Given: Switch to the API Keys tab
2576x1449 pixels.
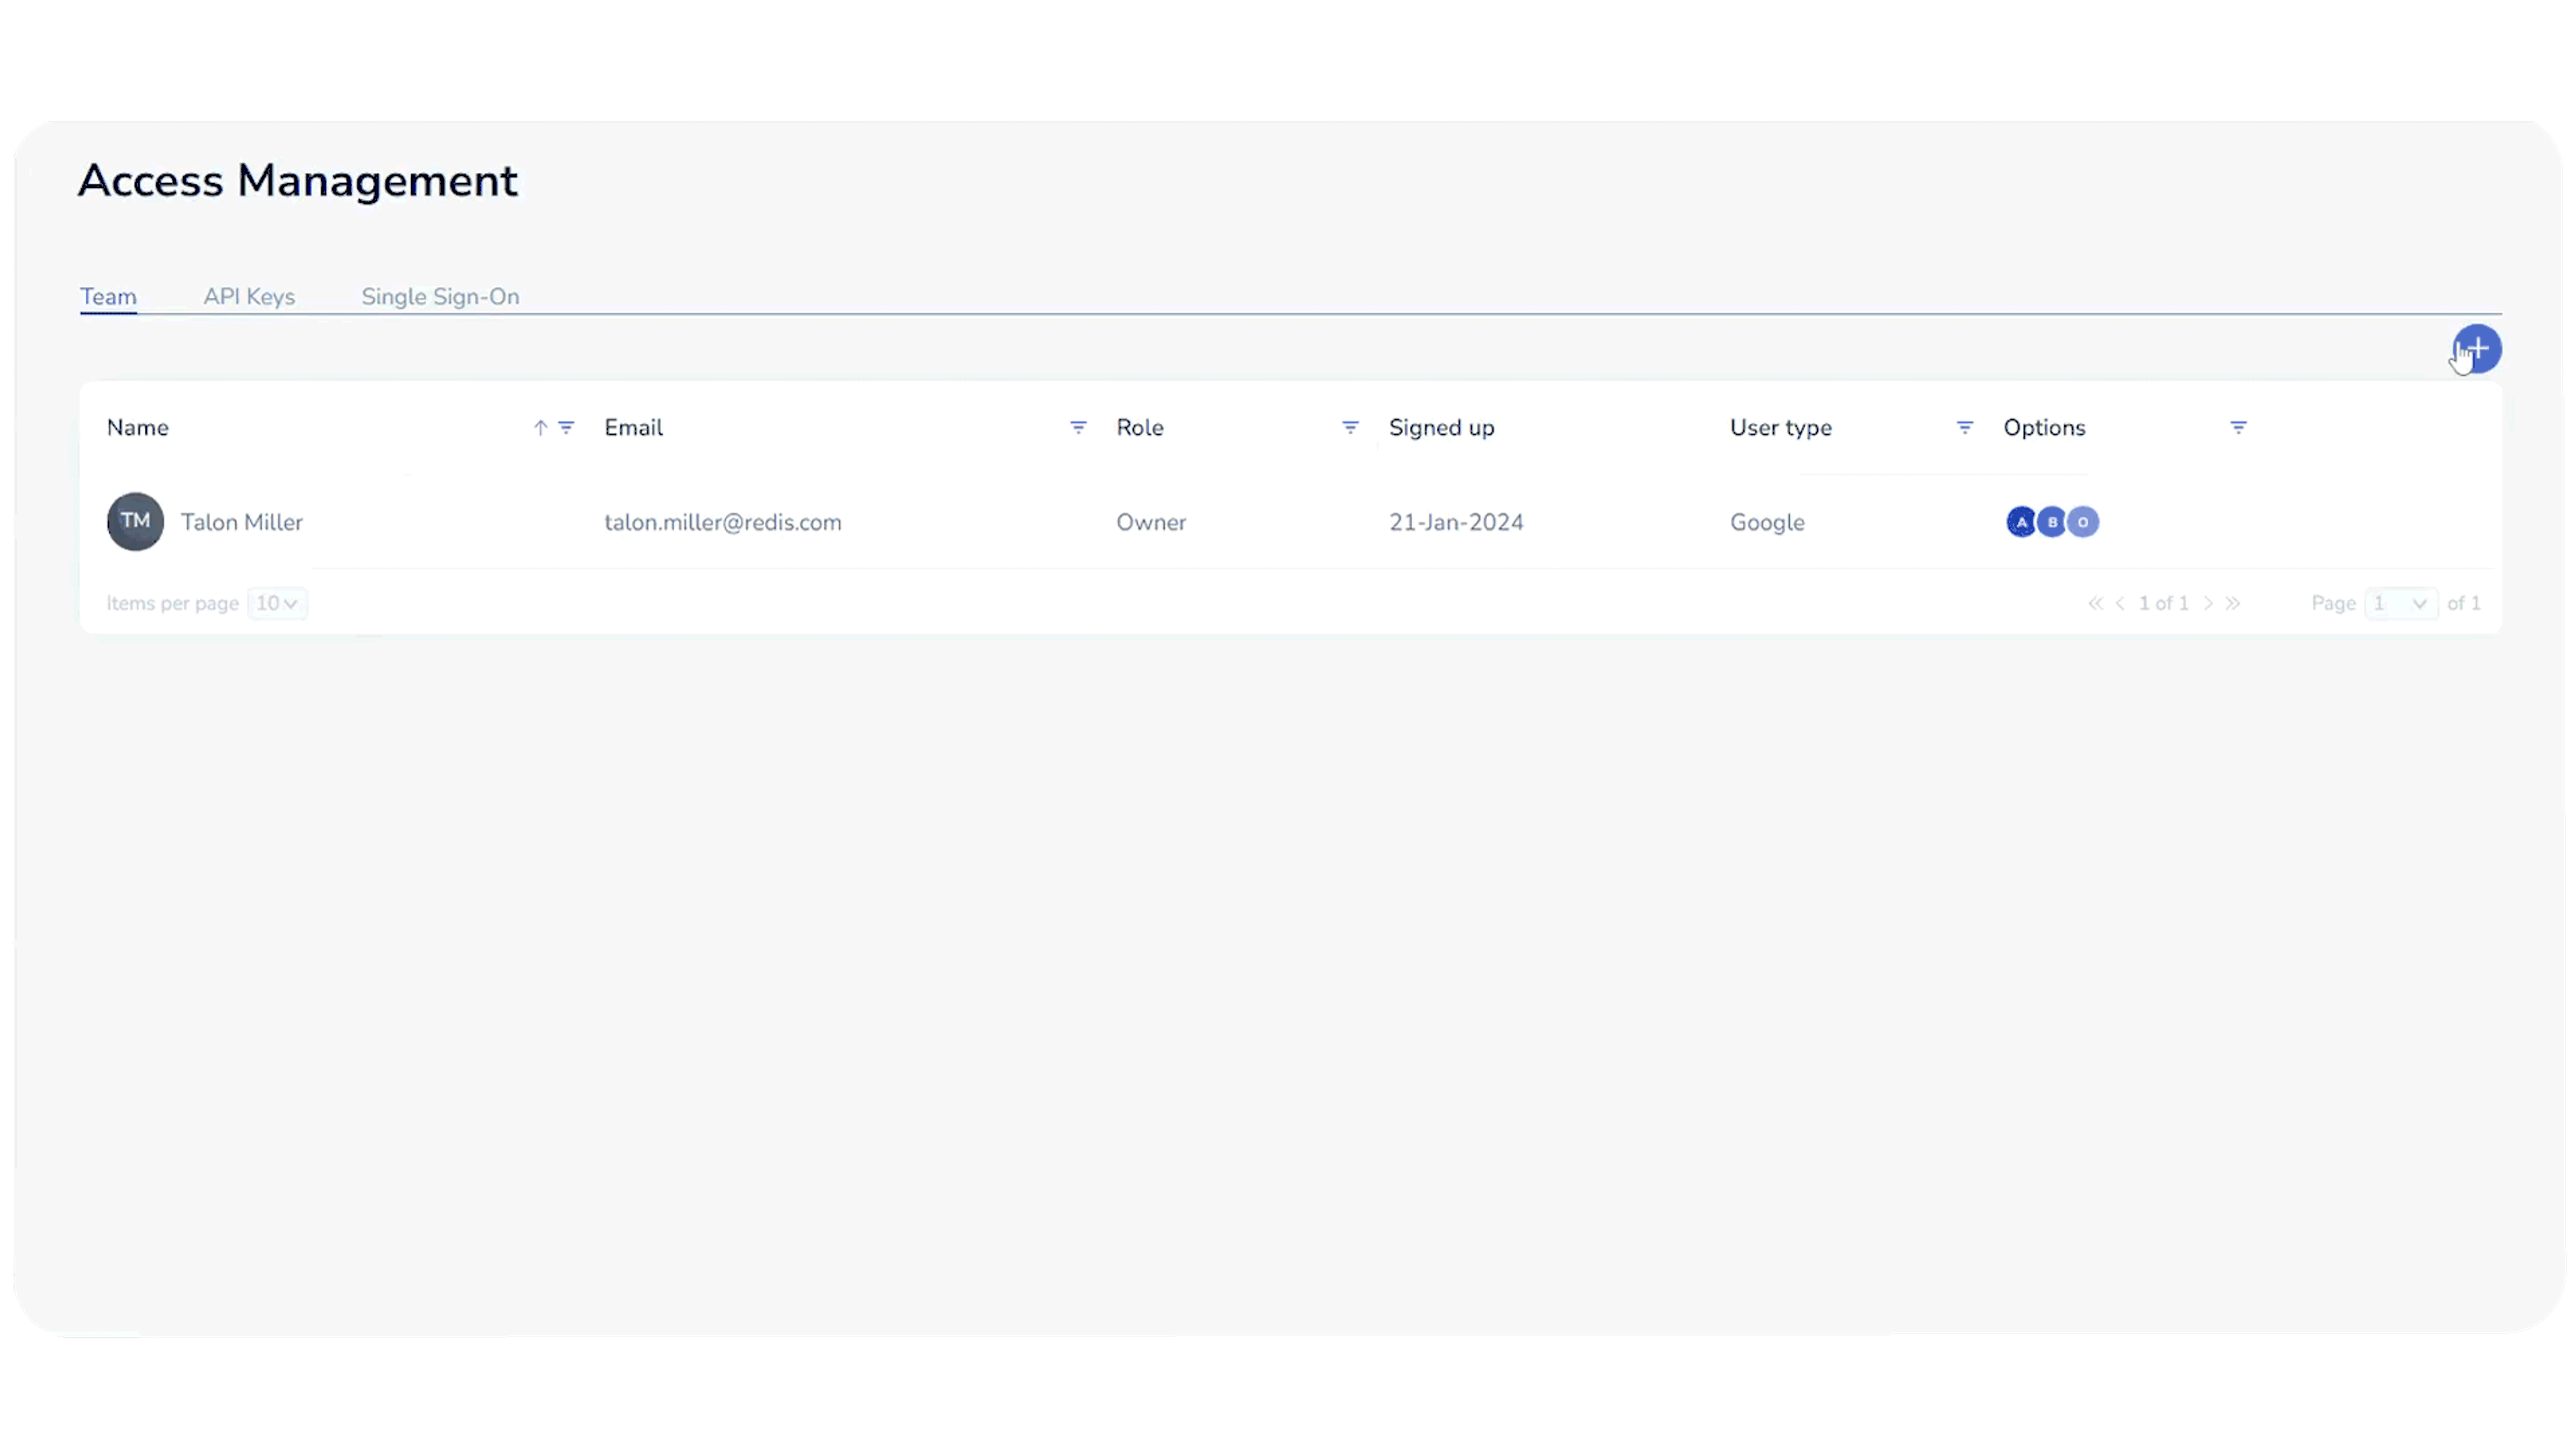Looking at the screenshot, I should point(249,297).
